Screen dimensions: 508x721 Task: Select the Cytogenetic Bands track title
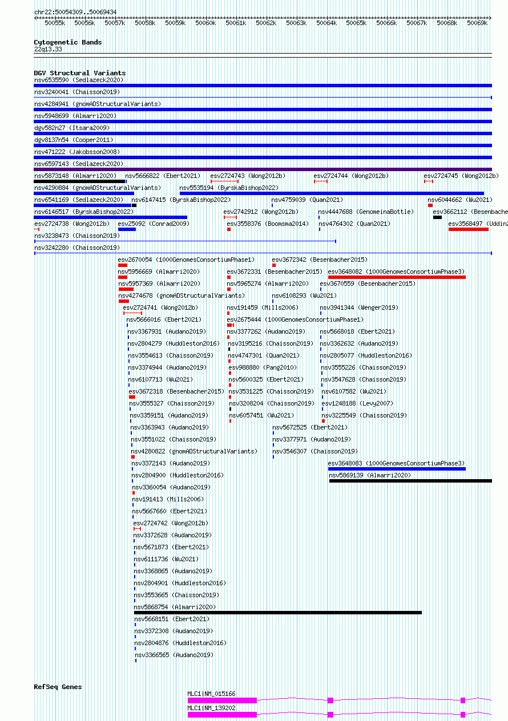pos(68,42)
